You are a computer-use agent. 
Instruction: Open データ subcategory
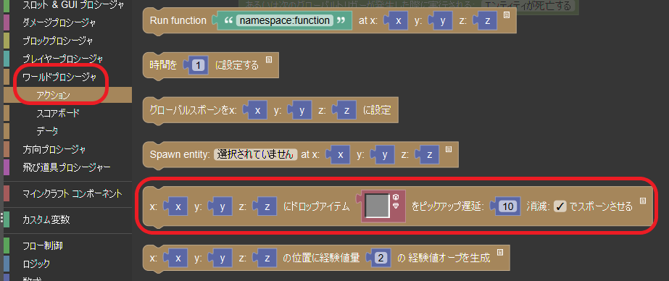pyautogui.click(x=47, y=131)
